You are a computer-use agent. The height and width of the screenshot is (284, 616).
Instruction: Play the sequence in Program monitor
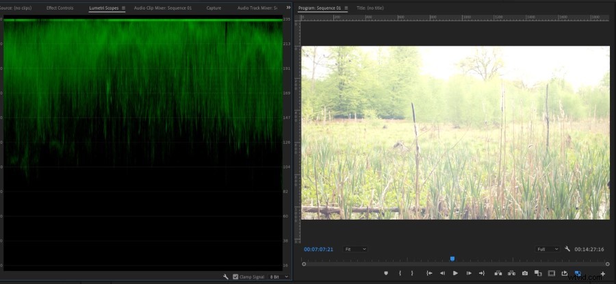455,273
